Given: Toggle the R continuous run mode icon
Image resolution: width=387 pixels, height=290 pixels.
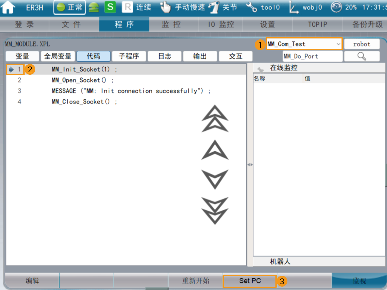Looking at the screenshot, I should point(127,7).
